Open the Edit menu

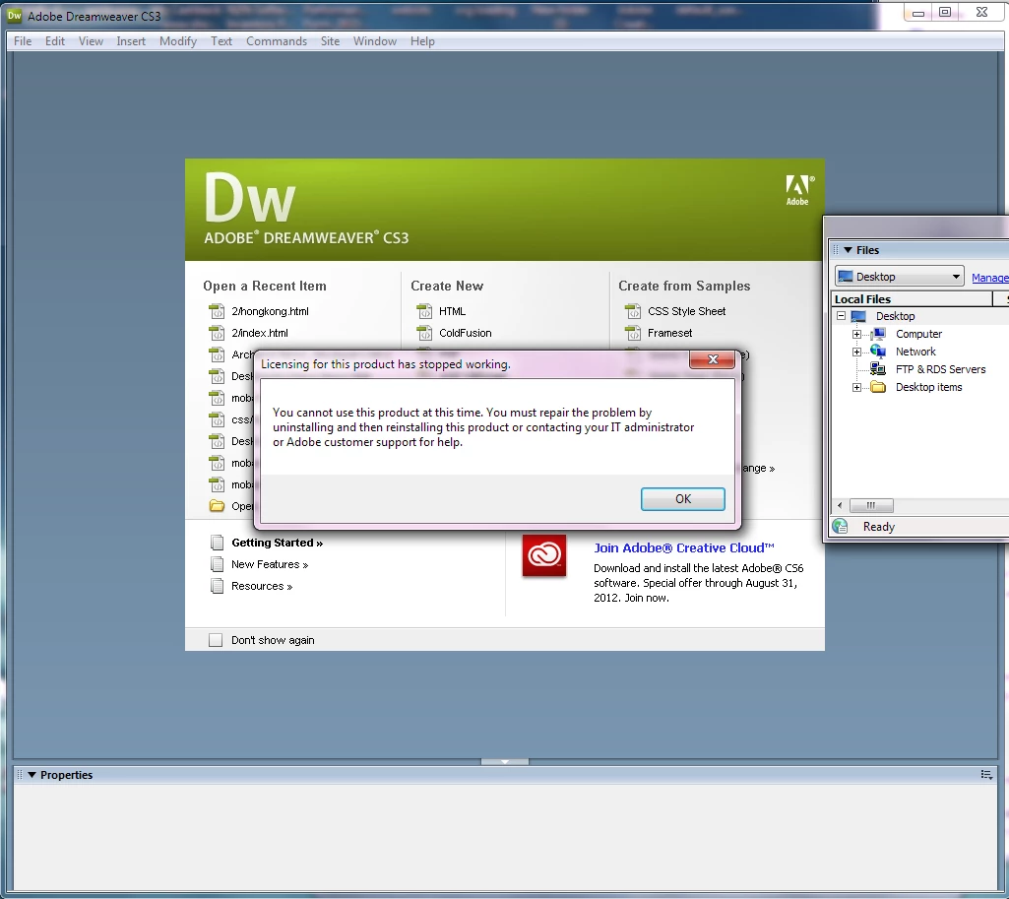pos(55,41)
